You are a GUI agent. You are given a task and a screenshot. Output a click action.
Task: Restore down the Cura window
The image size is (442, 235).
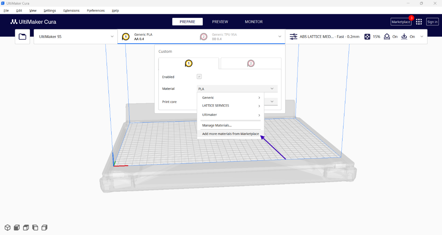(x=421, y=3)
